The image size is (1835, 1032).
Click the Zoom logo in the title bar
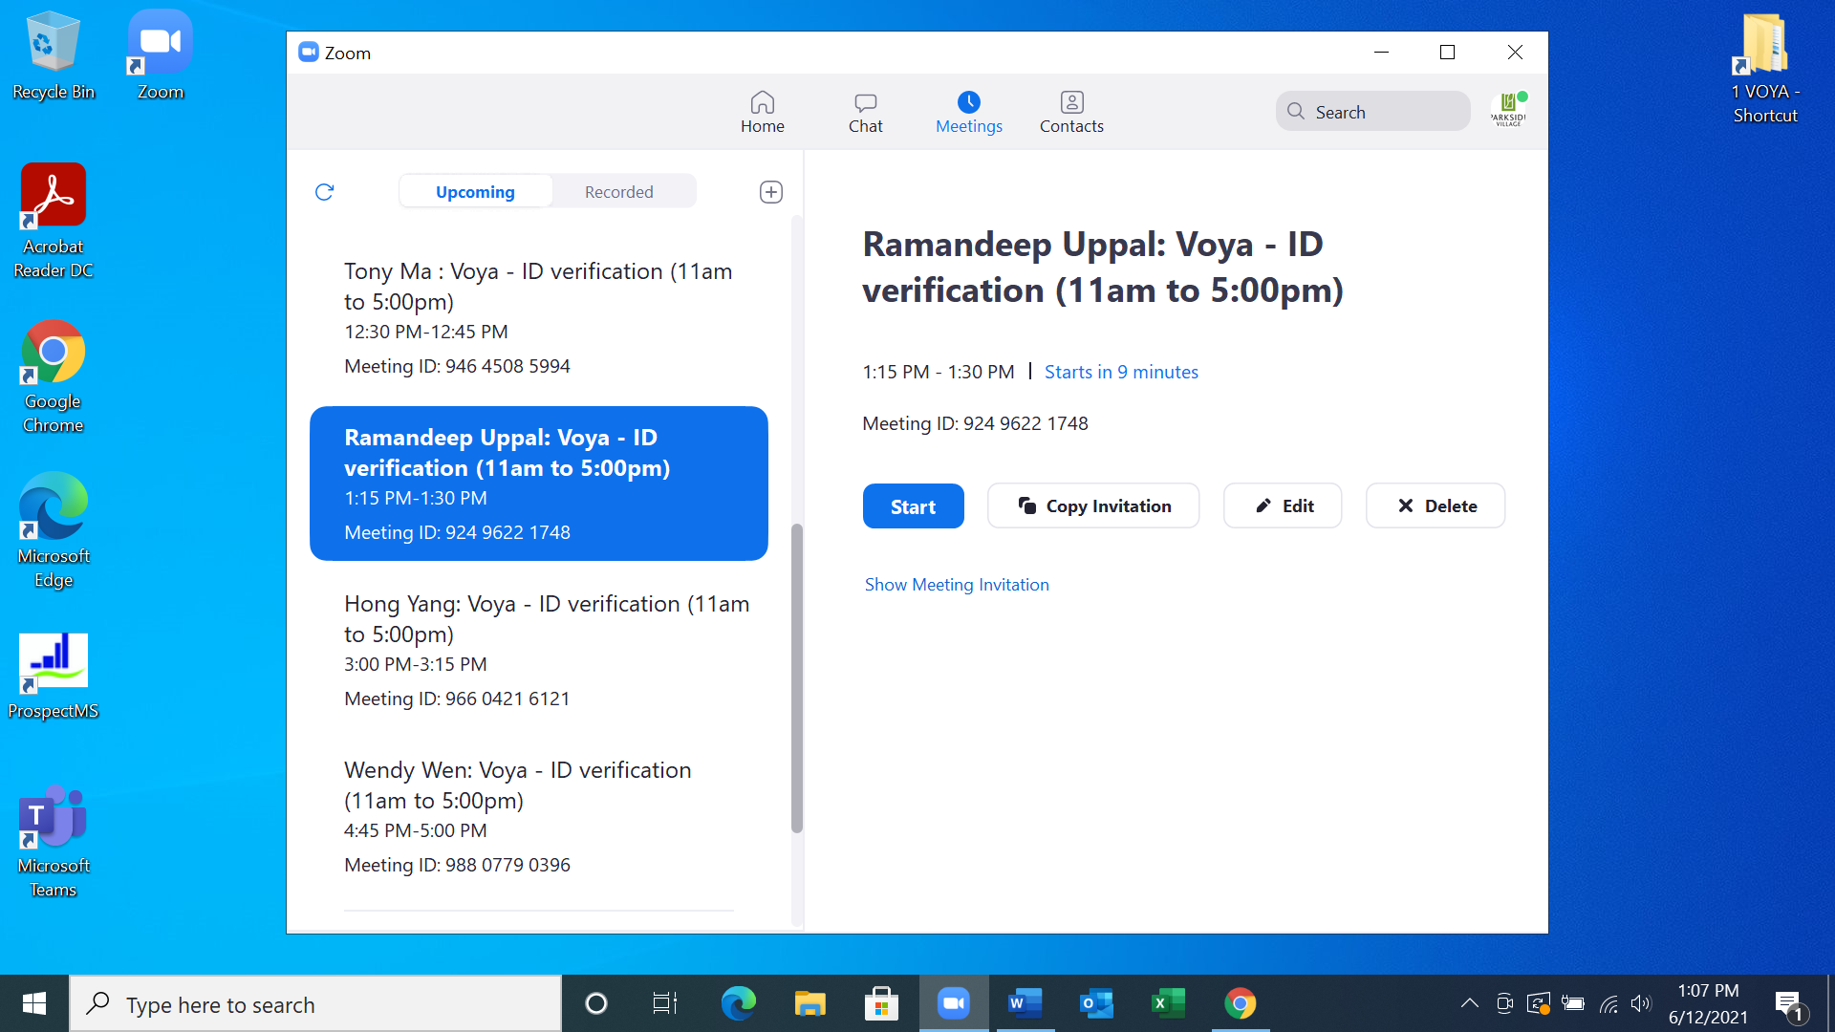pyautogui.click(x=308, y=52)
